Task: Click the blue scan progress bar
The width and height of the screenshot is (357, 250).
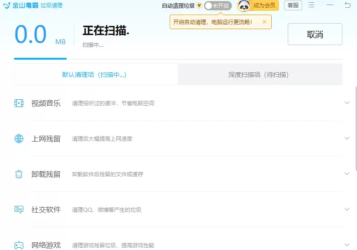Action: [x=40, y=59]
